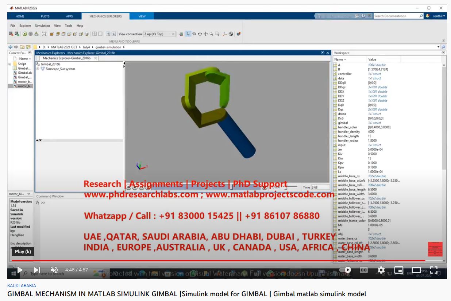
Task: Open the Explorer menu
Action: click(x=25, y=26)
